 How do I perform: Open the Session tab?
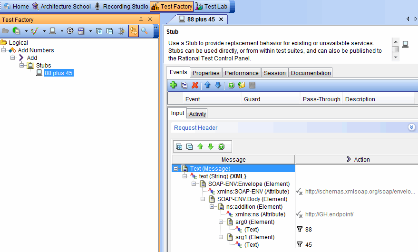pyautogui.click(x=274, y=73)
